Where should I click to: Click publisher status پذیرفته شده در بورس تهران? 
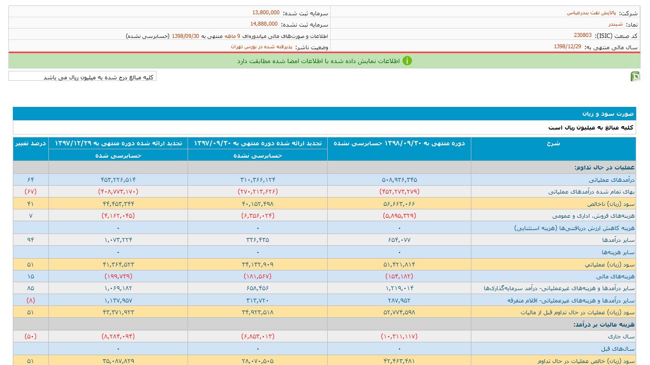[x=261, y=47]
